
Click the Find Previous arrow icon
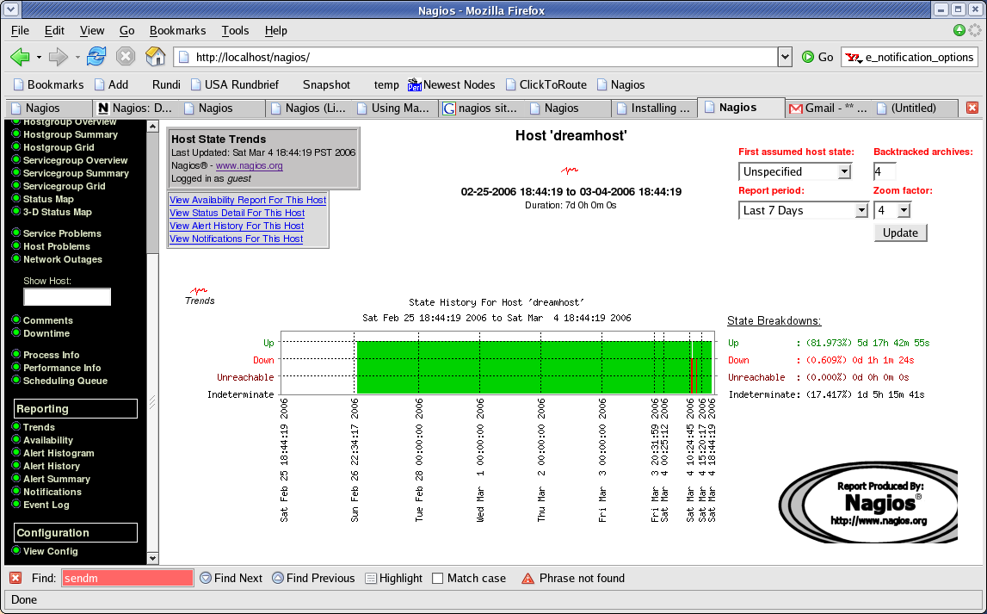tap(278, 578)
